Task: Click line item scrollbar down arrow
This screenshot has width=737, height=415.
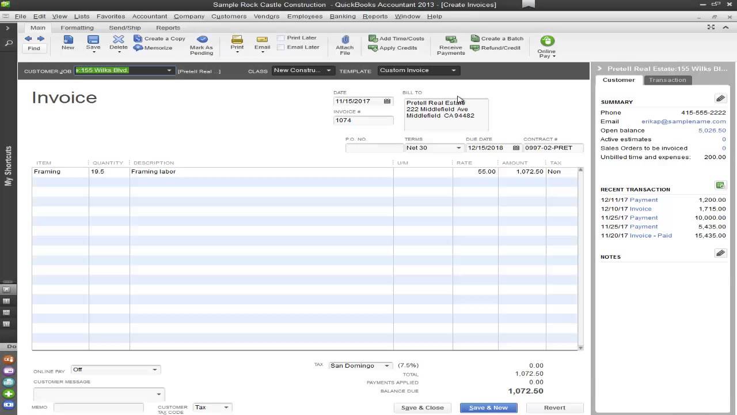Action: (580, 348)
